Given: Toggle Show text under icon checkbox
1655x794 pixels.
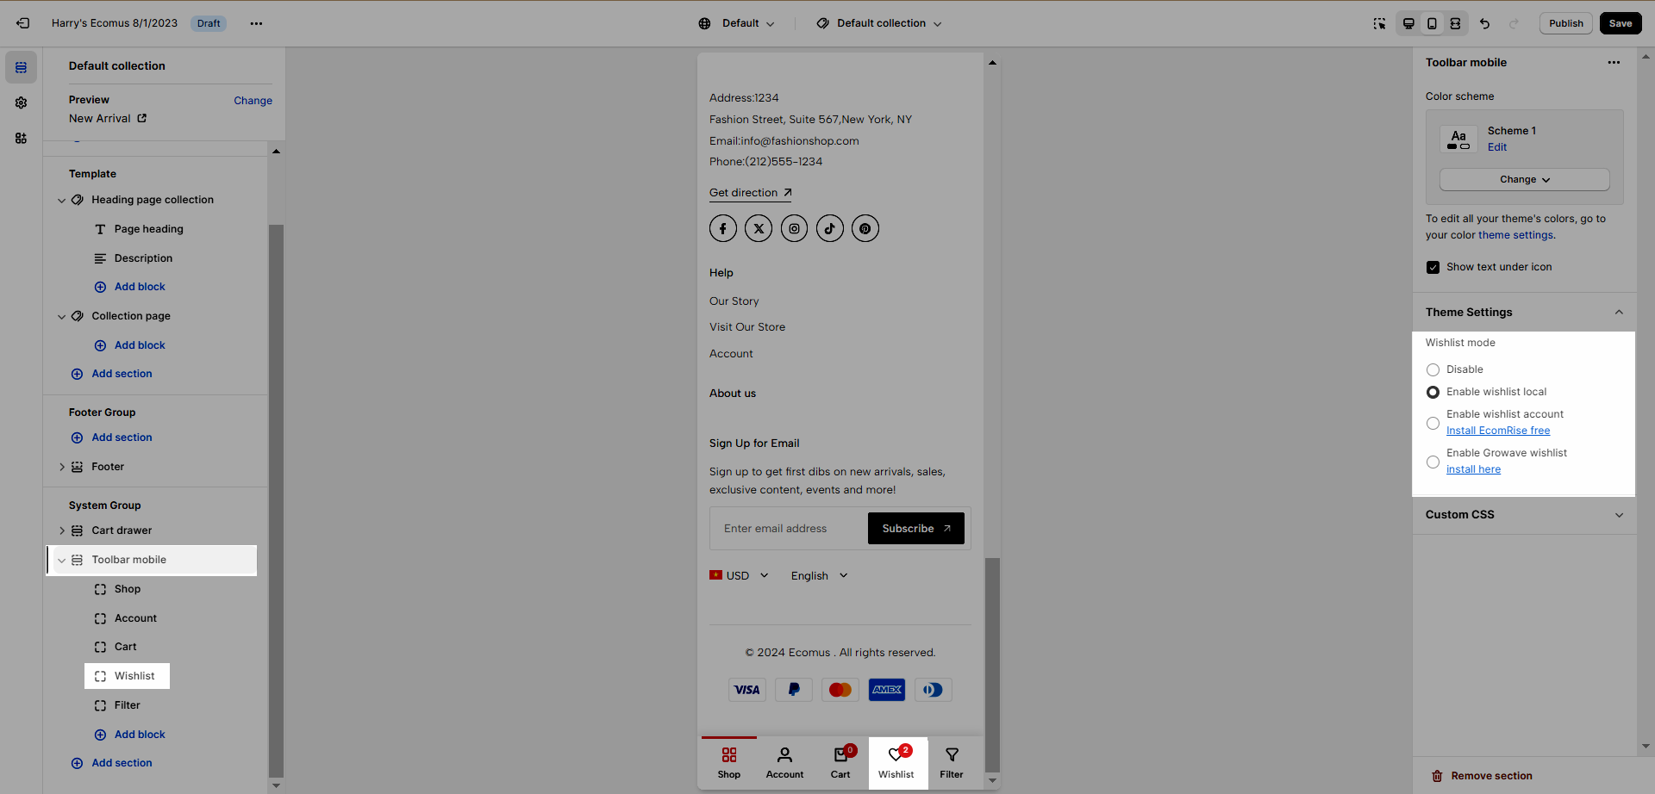Looking at the screenshot, I should pos(1433,267).
